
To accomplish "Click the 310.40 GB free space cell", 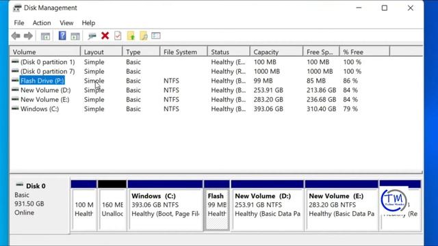I will point(321,109).
